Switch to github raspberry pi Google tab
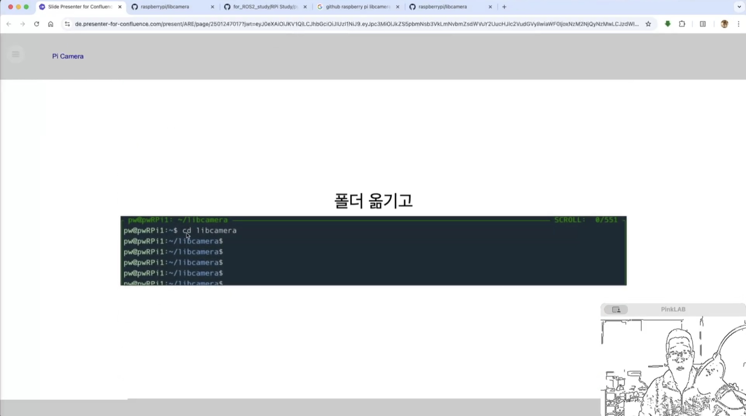 click(x=358, y=7)
